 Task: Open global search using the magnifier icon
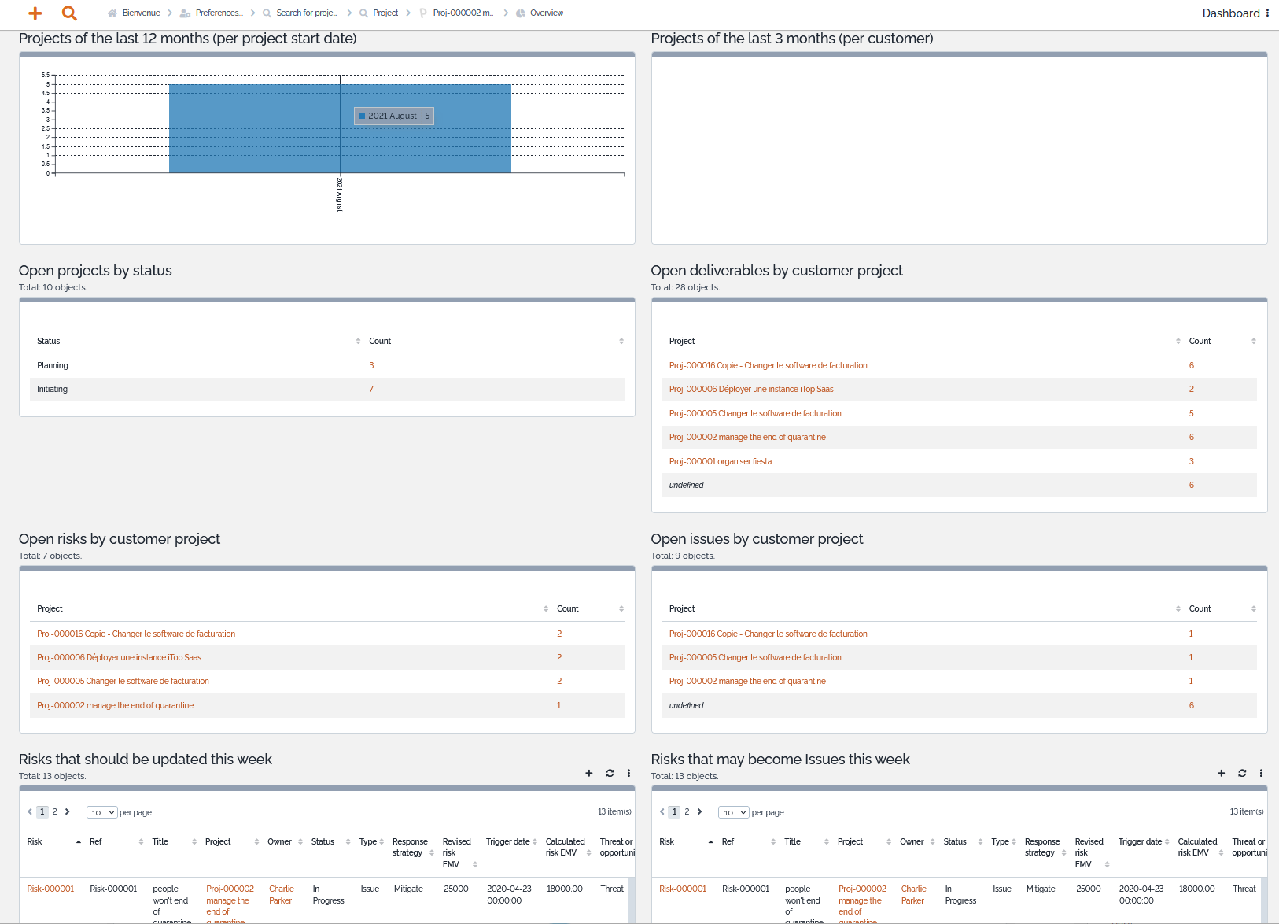[69, 13]
